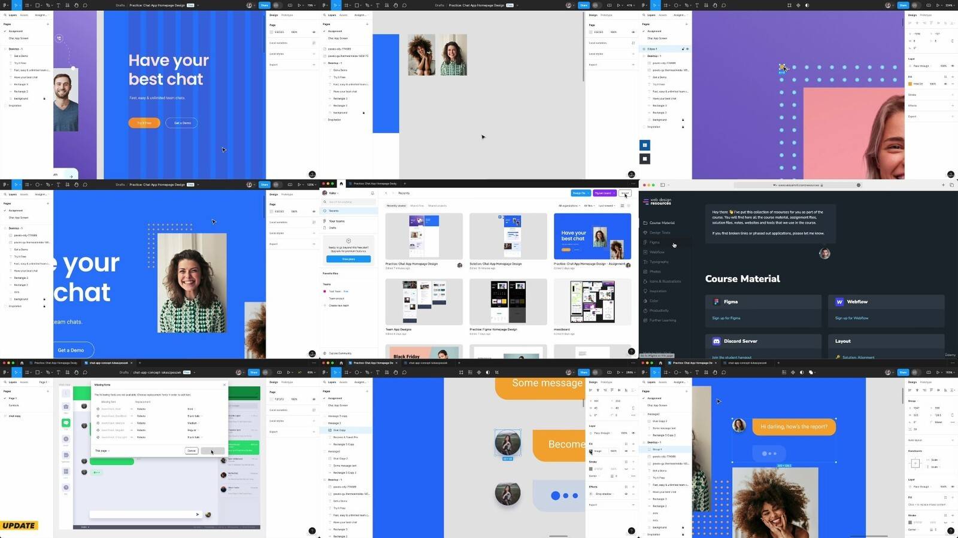Click Design file button in Figma file browser
958x538 pixels.
580,193
